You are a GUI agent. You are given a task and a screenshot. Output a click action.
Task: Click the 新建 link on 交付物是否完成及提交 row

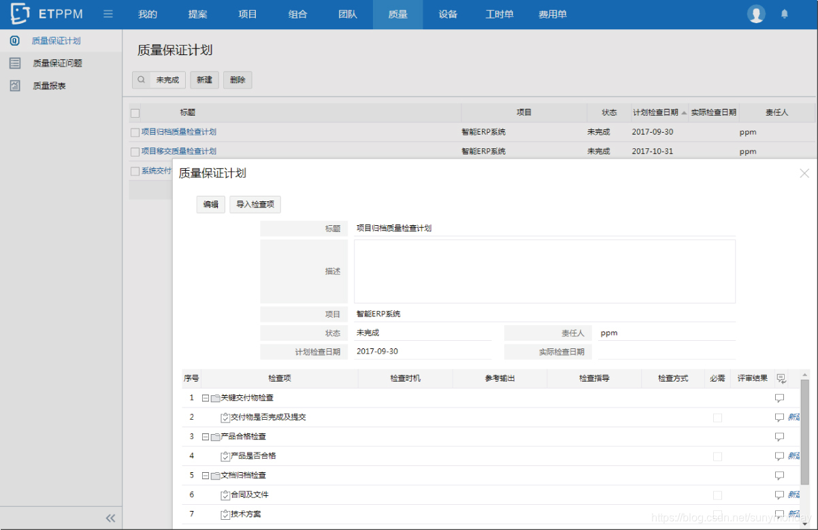tap(794, 417)
